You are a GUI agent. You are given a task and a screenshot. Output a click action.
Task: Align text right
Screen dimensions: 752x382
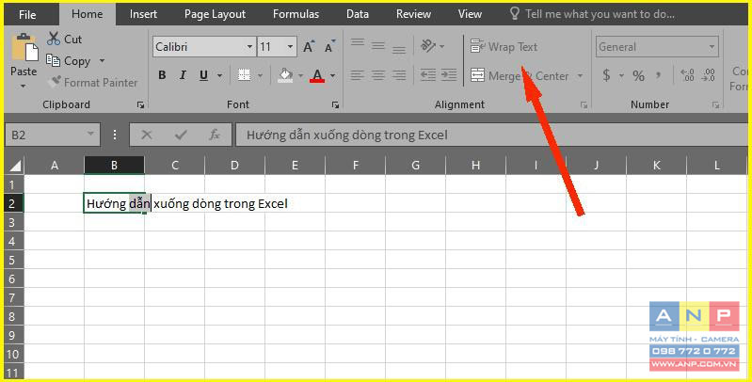point(399,75)
